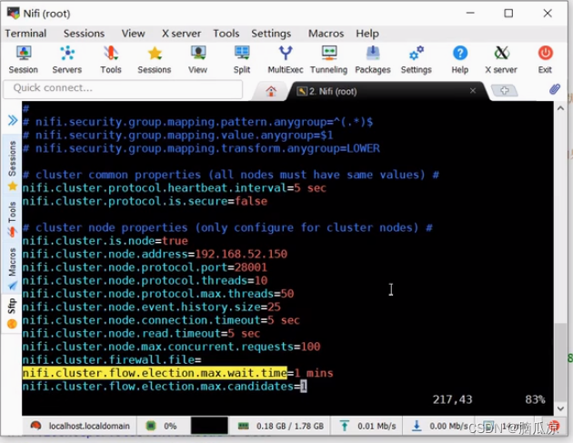Click the nifi.cluster.node.protocol.max.threads=50 line
The height and width of the screenshot is (443, 573).
pos(158,294)
